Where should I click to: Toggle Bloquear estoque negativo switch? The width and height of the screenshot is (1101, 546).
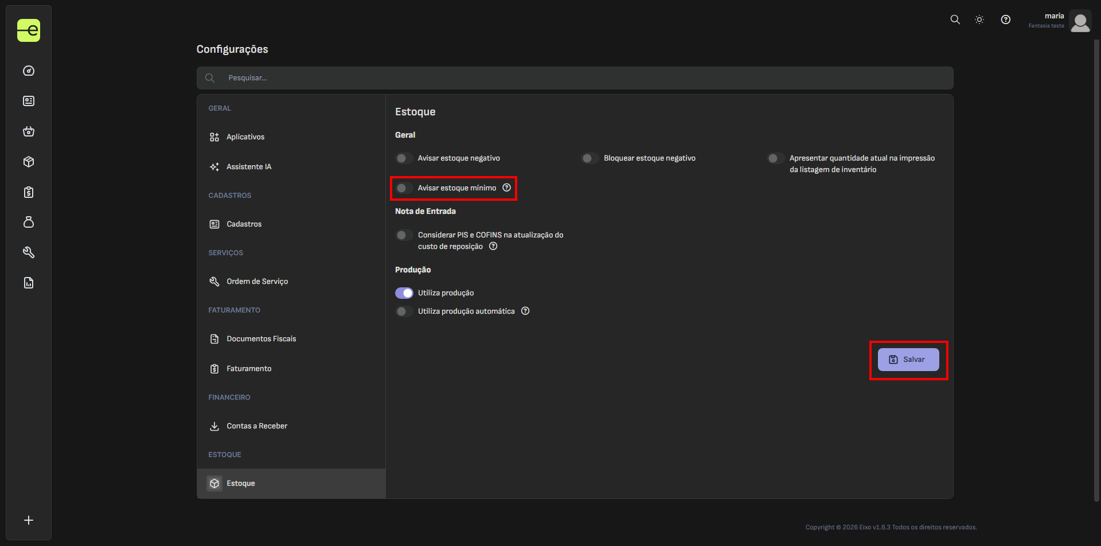click(590, 158)
